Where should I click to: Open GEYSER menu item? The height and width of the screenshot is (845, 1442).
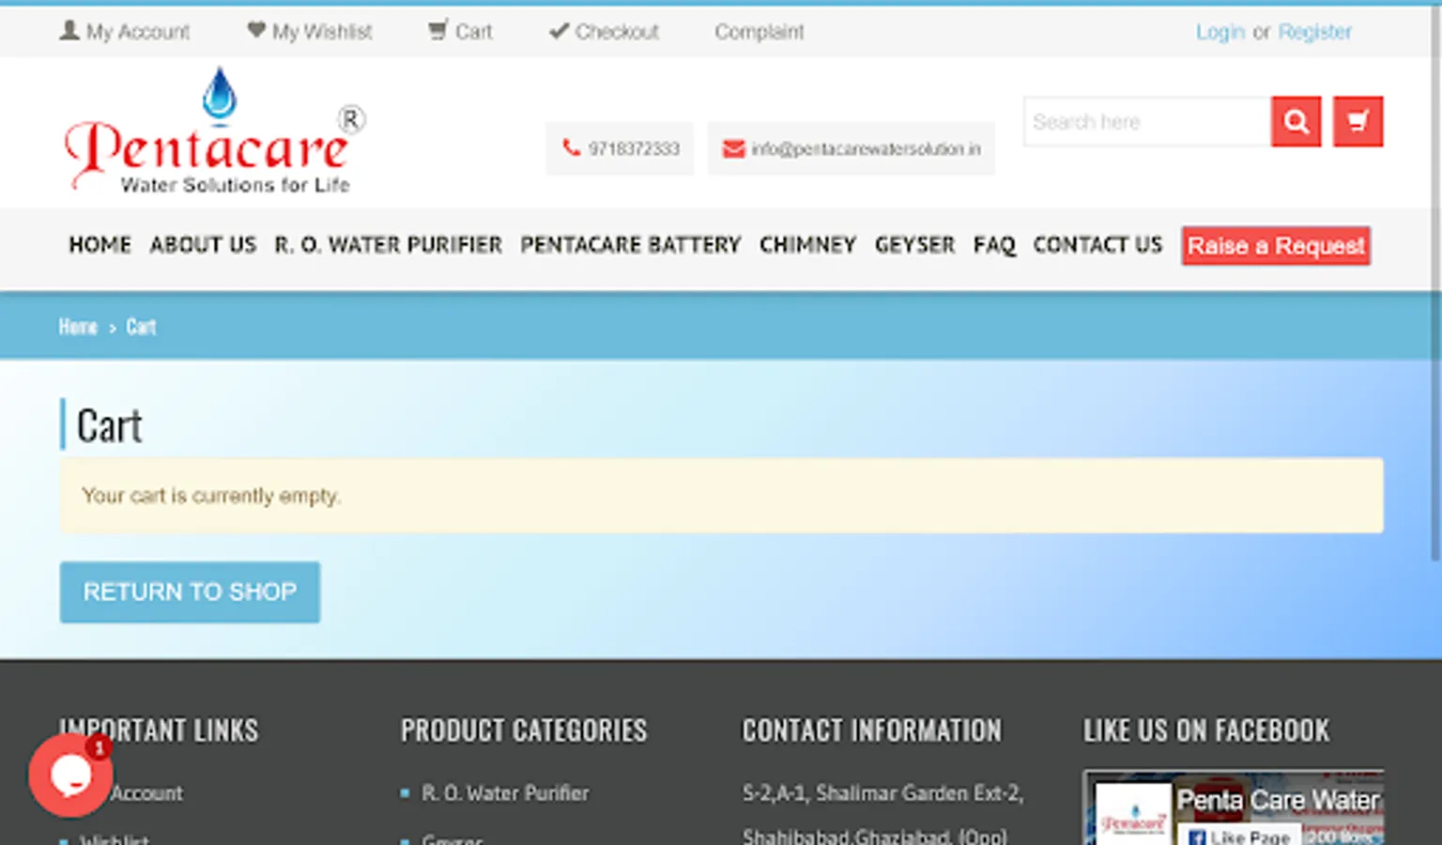914,245
